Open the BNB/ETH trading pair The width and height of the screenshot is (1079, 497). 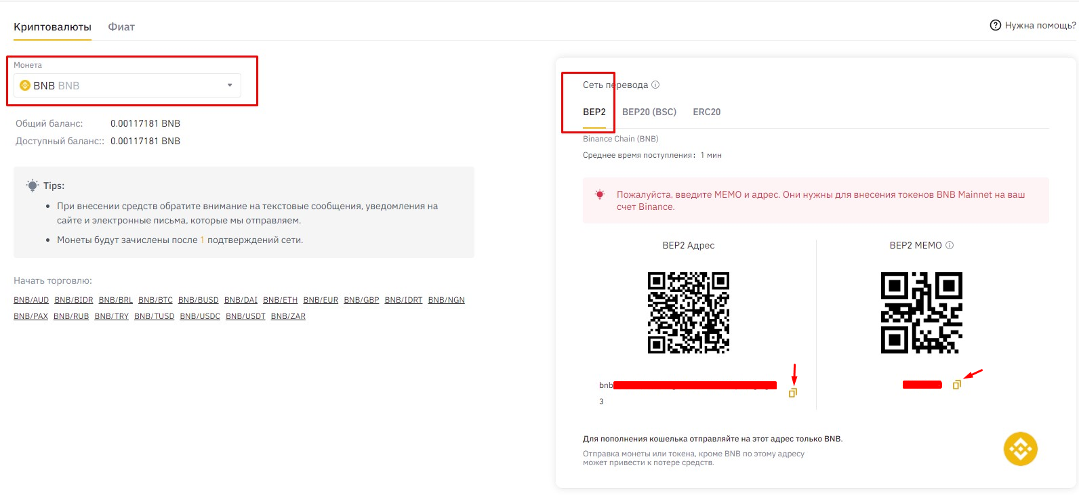click(x=281, y=300)
